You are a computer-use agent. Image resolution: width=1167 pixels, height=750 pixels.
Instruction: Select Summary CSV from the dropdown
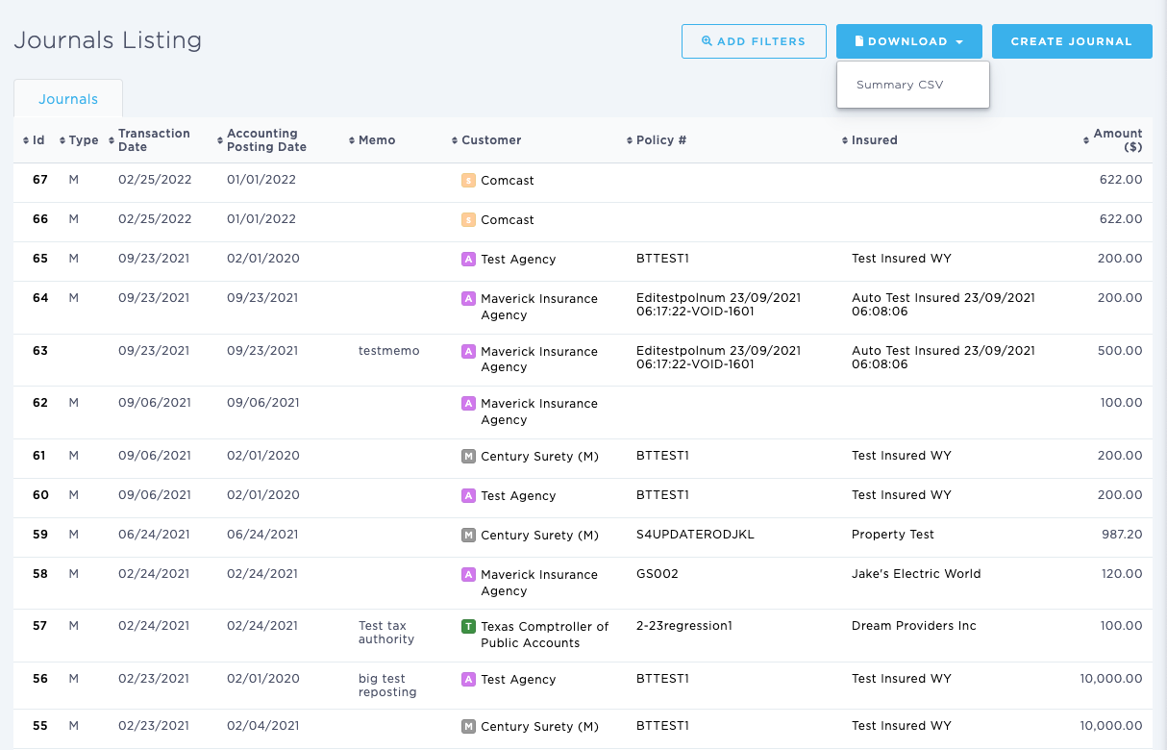[899, 84]
